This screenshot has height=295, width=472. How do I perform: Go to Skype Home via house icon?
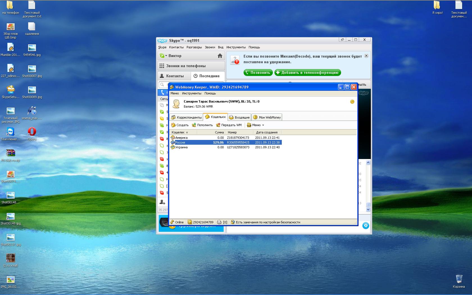220,56
